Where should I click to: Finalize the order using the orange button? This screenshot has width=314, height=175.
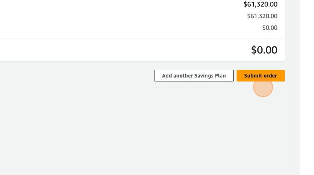pos(260,76)
